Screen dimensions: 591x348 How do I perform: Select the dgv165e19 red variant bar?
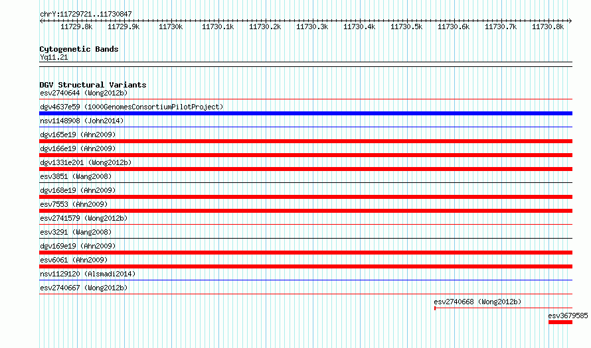click(x=305, y=141)
